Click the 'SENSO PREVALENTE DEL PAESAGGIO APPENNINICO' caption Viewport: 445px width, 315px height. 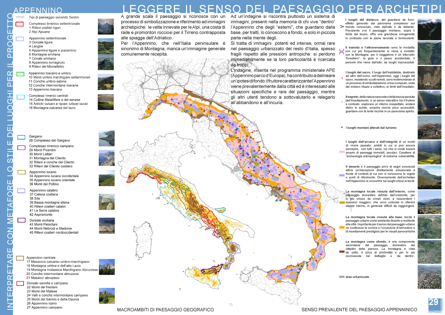click(x=359, y=310)
